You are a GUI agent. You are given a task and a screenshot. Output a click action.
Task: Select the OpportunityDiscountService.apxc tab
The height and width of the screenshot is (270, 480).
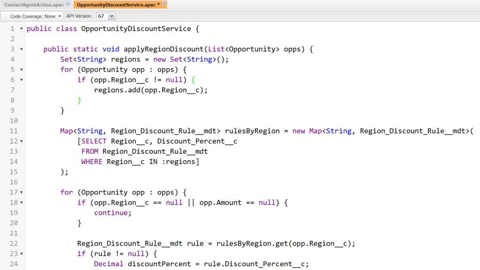pyautogui.click(x=116, y=5)
